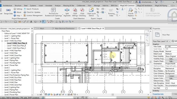Screen dimensions: 177x99
Task: Click the Color Scheme <none> button
Action: 171,76
